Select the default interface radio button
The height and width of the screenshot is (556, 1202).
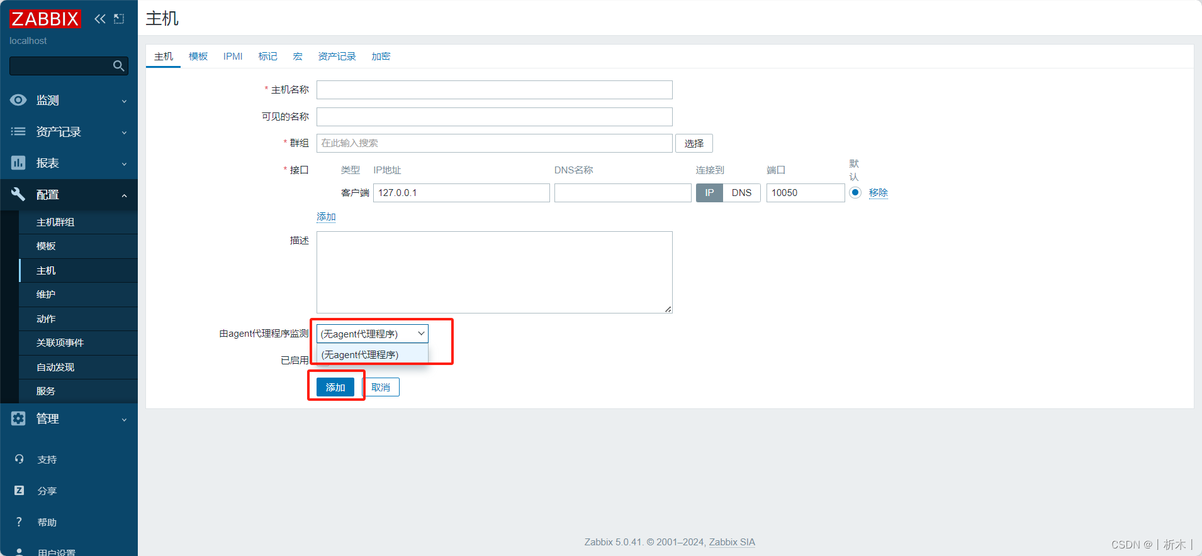pos(855,193)
